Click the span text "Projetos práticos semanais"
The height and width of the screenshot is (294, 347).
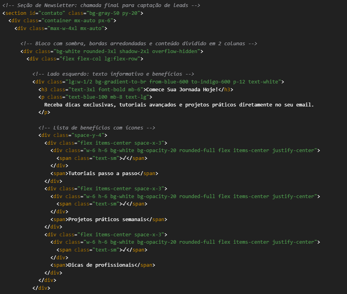[107, 220]
